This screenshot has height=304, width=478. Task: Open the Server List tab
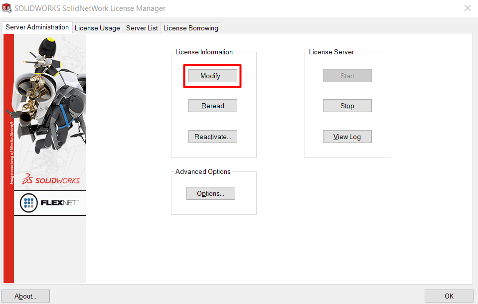click(x=142, y=28)
